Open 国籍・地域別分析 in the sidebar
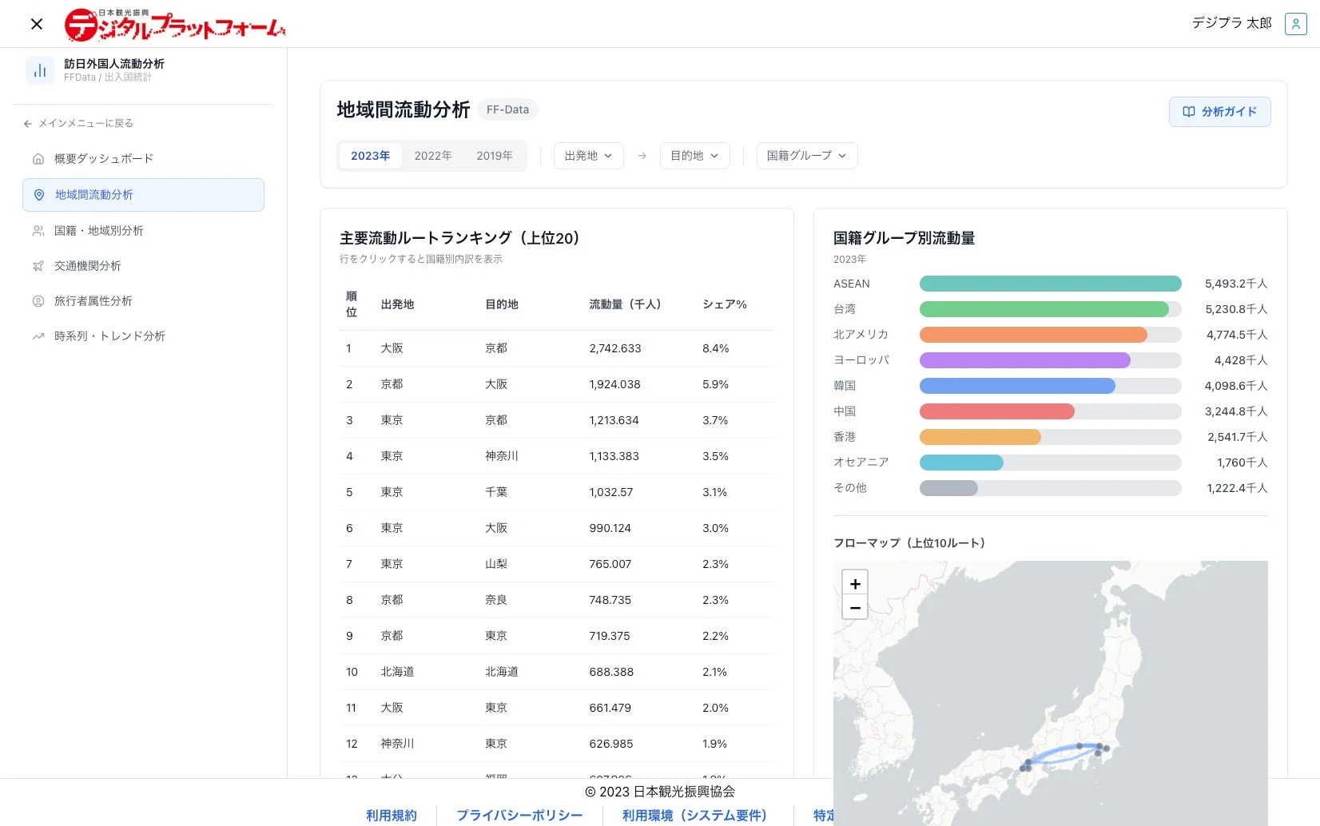 pos(99,230)
